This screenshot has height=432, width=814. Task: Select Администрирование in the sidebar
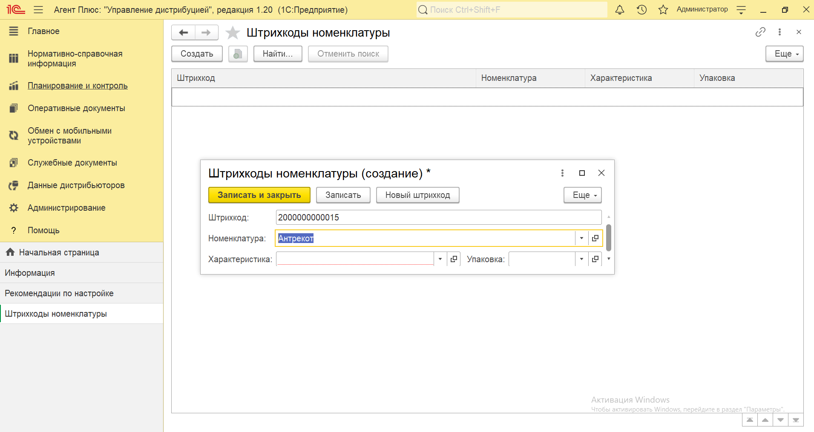(x=66, y=208)
